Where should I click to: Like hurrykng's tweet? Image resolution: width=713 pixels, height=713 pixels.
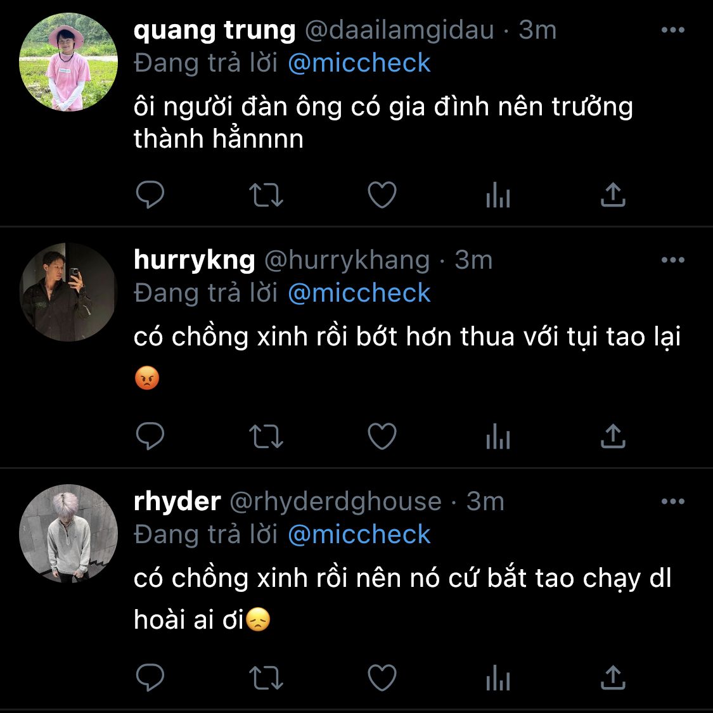click(x=382, y=436)
